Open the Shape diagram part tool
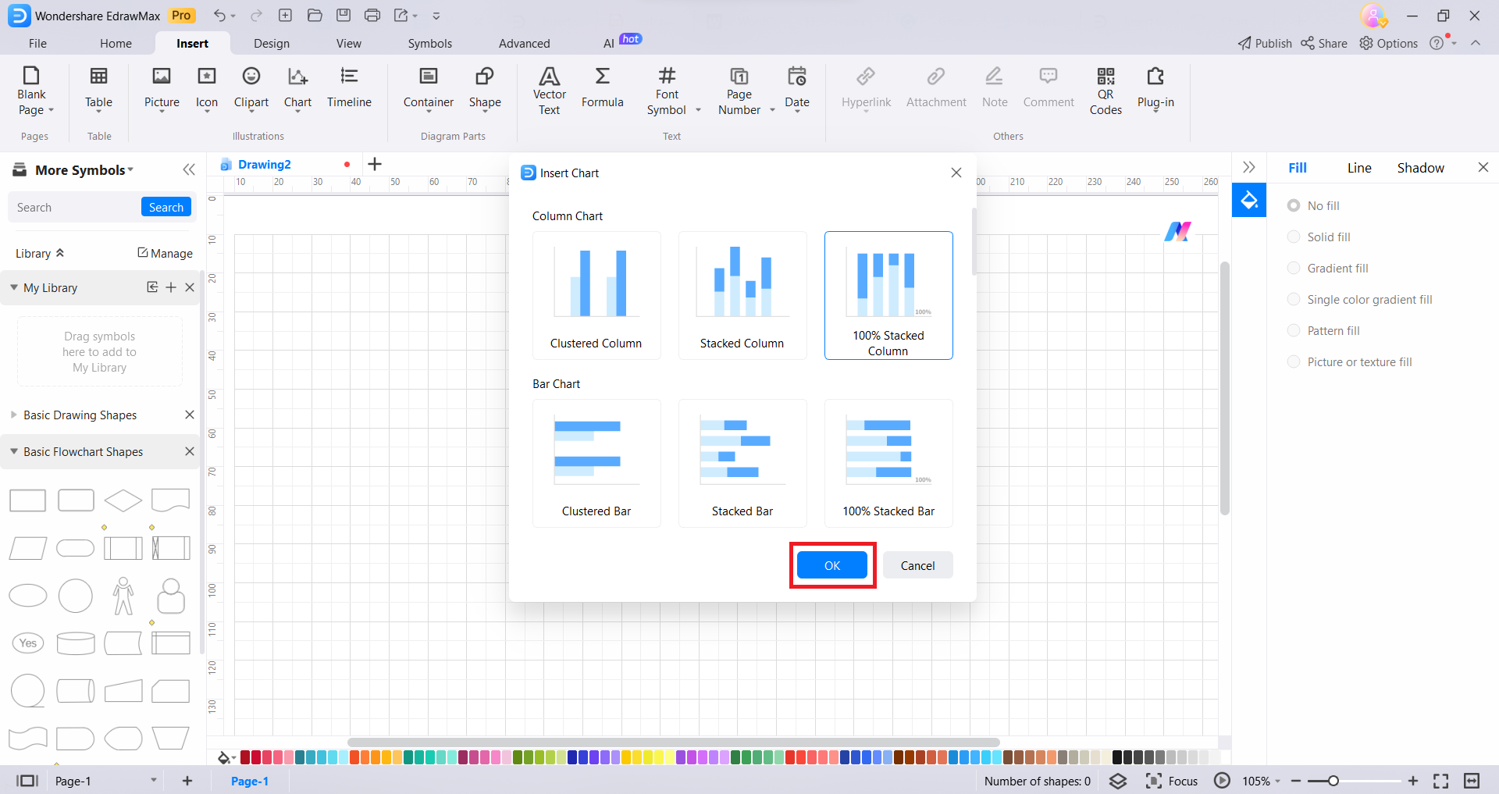This screenshot has height=794, width=1499. click(x=485, y=90)
